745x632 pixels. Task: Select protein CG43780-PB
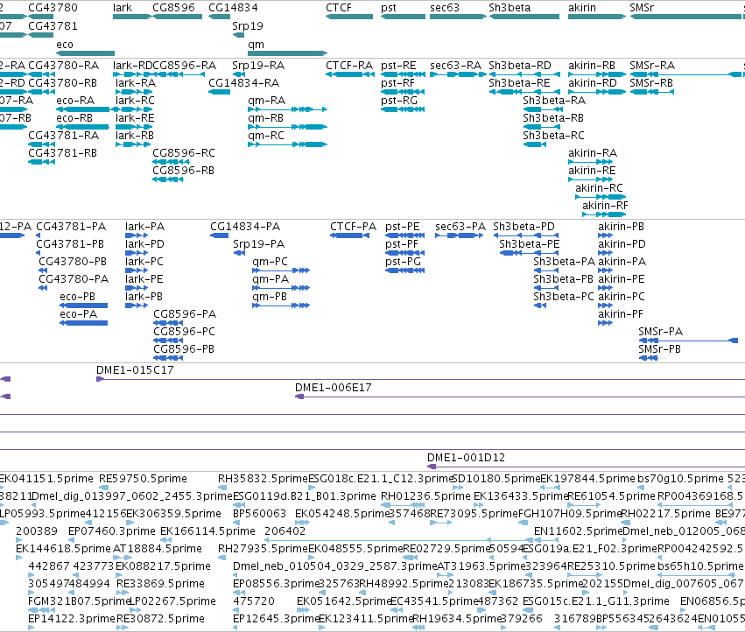(x=73, y=262)
